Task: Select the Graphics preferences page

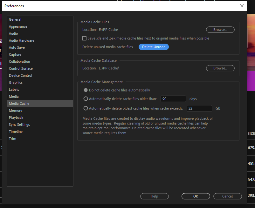Action: tap(16, 82)
